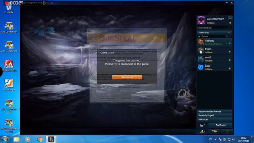The image size is (254, 143).
Task: Minimize the friends panel with dash button
Action: click(x=230, y=19)
